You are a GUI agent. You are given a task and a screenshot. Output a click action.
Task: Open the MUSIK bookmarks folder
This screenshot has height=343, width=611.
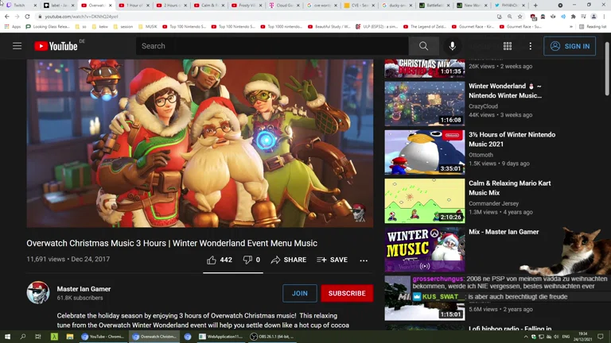148,26
